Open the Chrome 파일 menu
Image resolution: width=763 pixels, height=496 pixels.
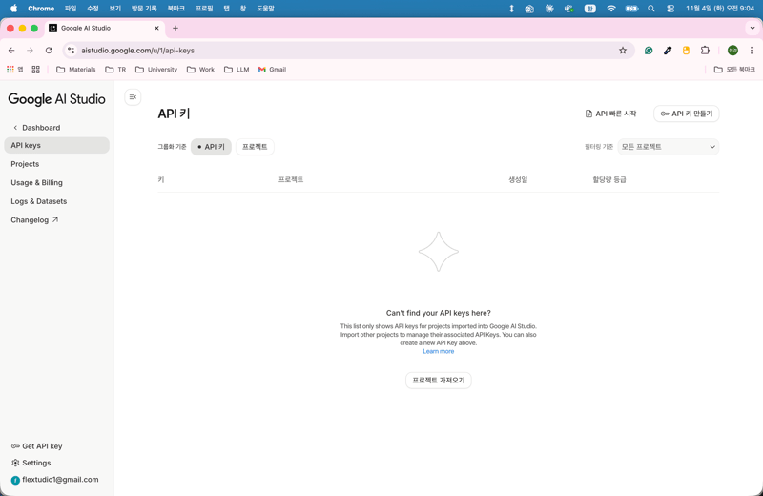[71, 9]
